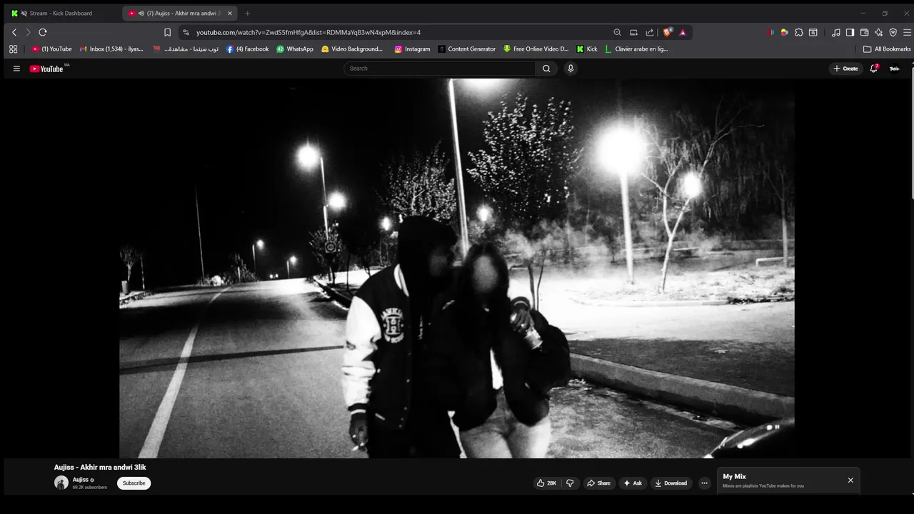Click the YouTube search magnifier button
This screenshot has height=514, width=914.
546,69
